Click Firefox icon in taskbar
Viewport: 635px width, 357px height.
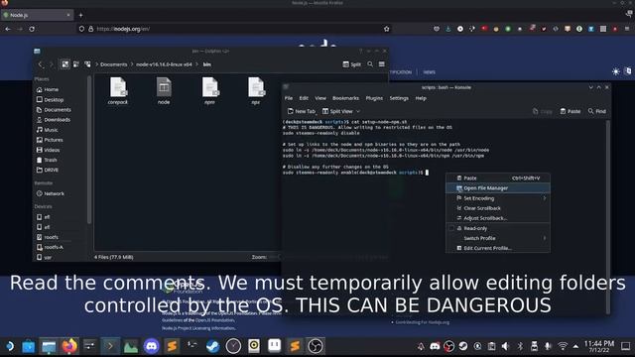(x=69, y=346)
